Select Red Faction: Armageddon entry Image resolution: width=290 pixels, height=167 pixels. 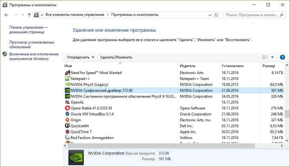point(92,137)
